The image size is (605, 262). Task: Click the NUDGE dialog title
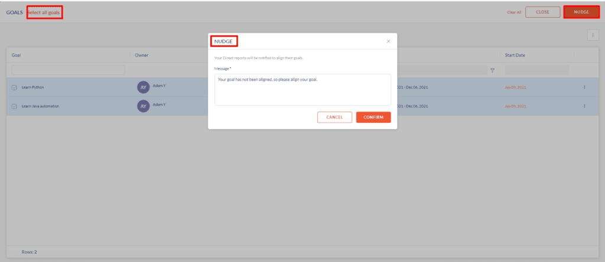point(223,41)
